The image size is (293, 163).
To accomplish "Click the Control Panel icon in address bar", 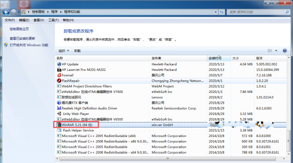I will [x=23, y=12].
